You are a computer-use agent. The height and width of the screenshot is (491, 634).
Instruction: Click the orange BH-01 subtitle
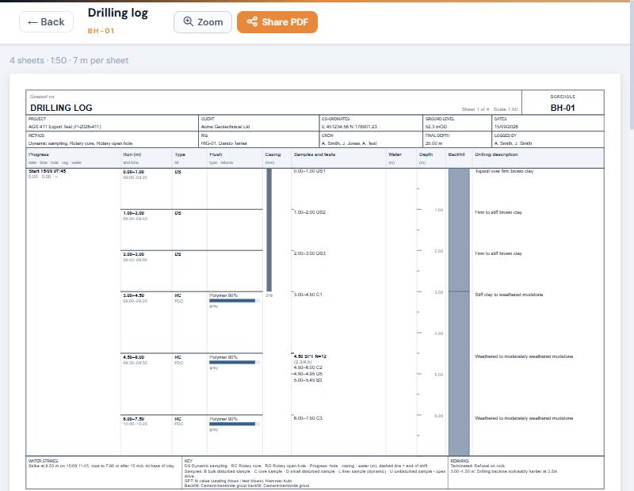(101, 31)
